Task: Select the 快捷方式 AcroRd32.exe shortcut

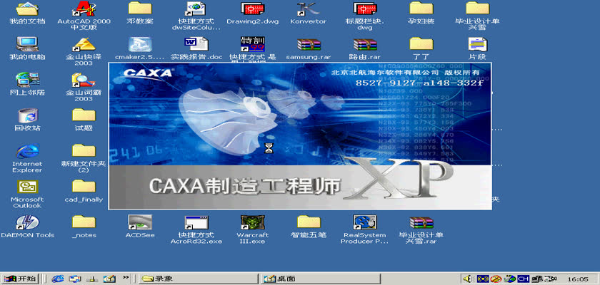Action: tap(196, 229)
